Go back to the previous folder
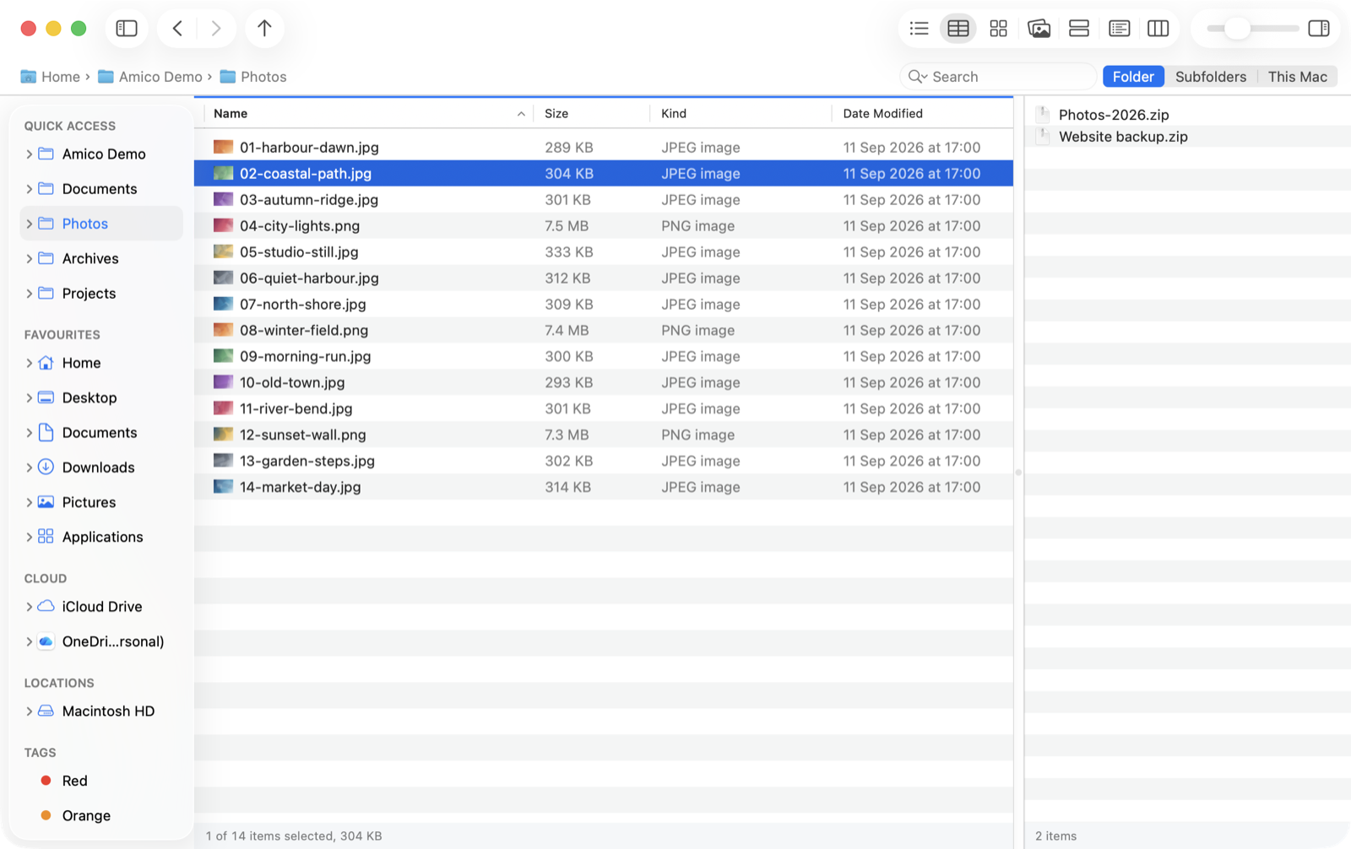This screenshot has height=849, width=1351. click(x=177, y=29)
